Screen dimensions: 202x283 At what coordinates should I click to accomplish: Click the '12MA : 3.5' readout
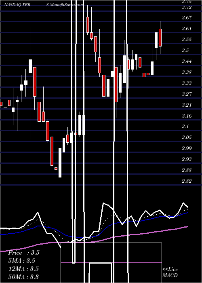(x=23, y=268)
